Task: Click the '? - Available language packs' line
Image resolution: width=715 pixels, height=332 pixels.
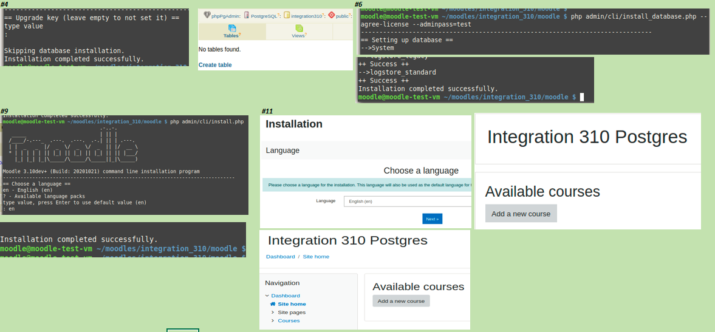Action: pos(44,196)
